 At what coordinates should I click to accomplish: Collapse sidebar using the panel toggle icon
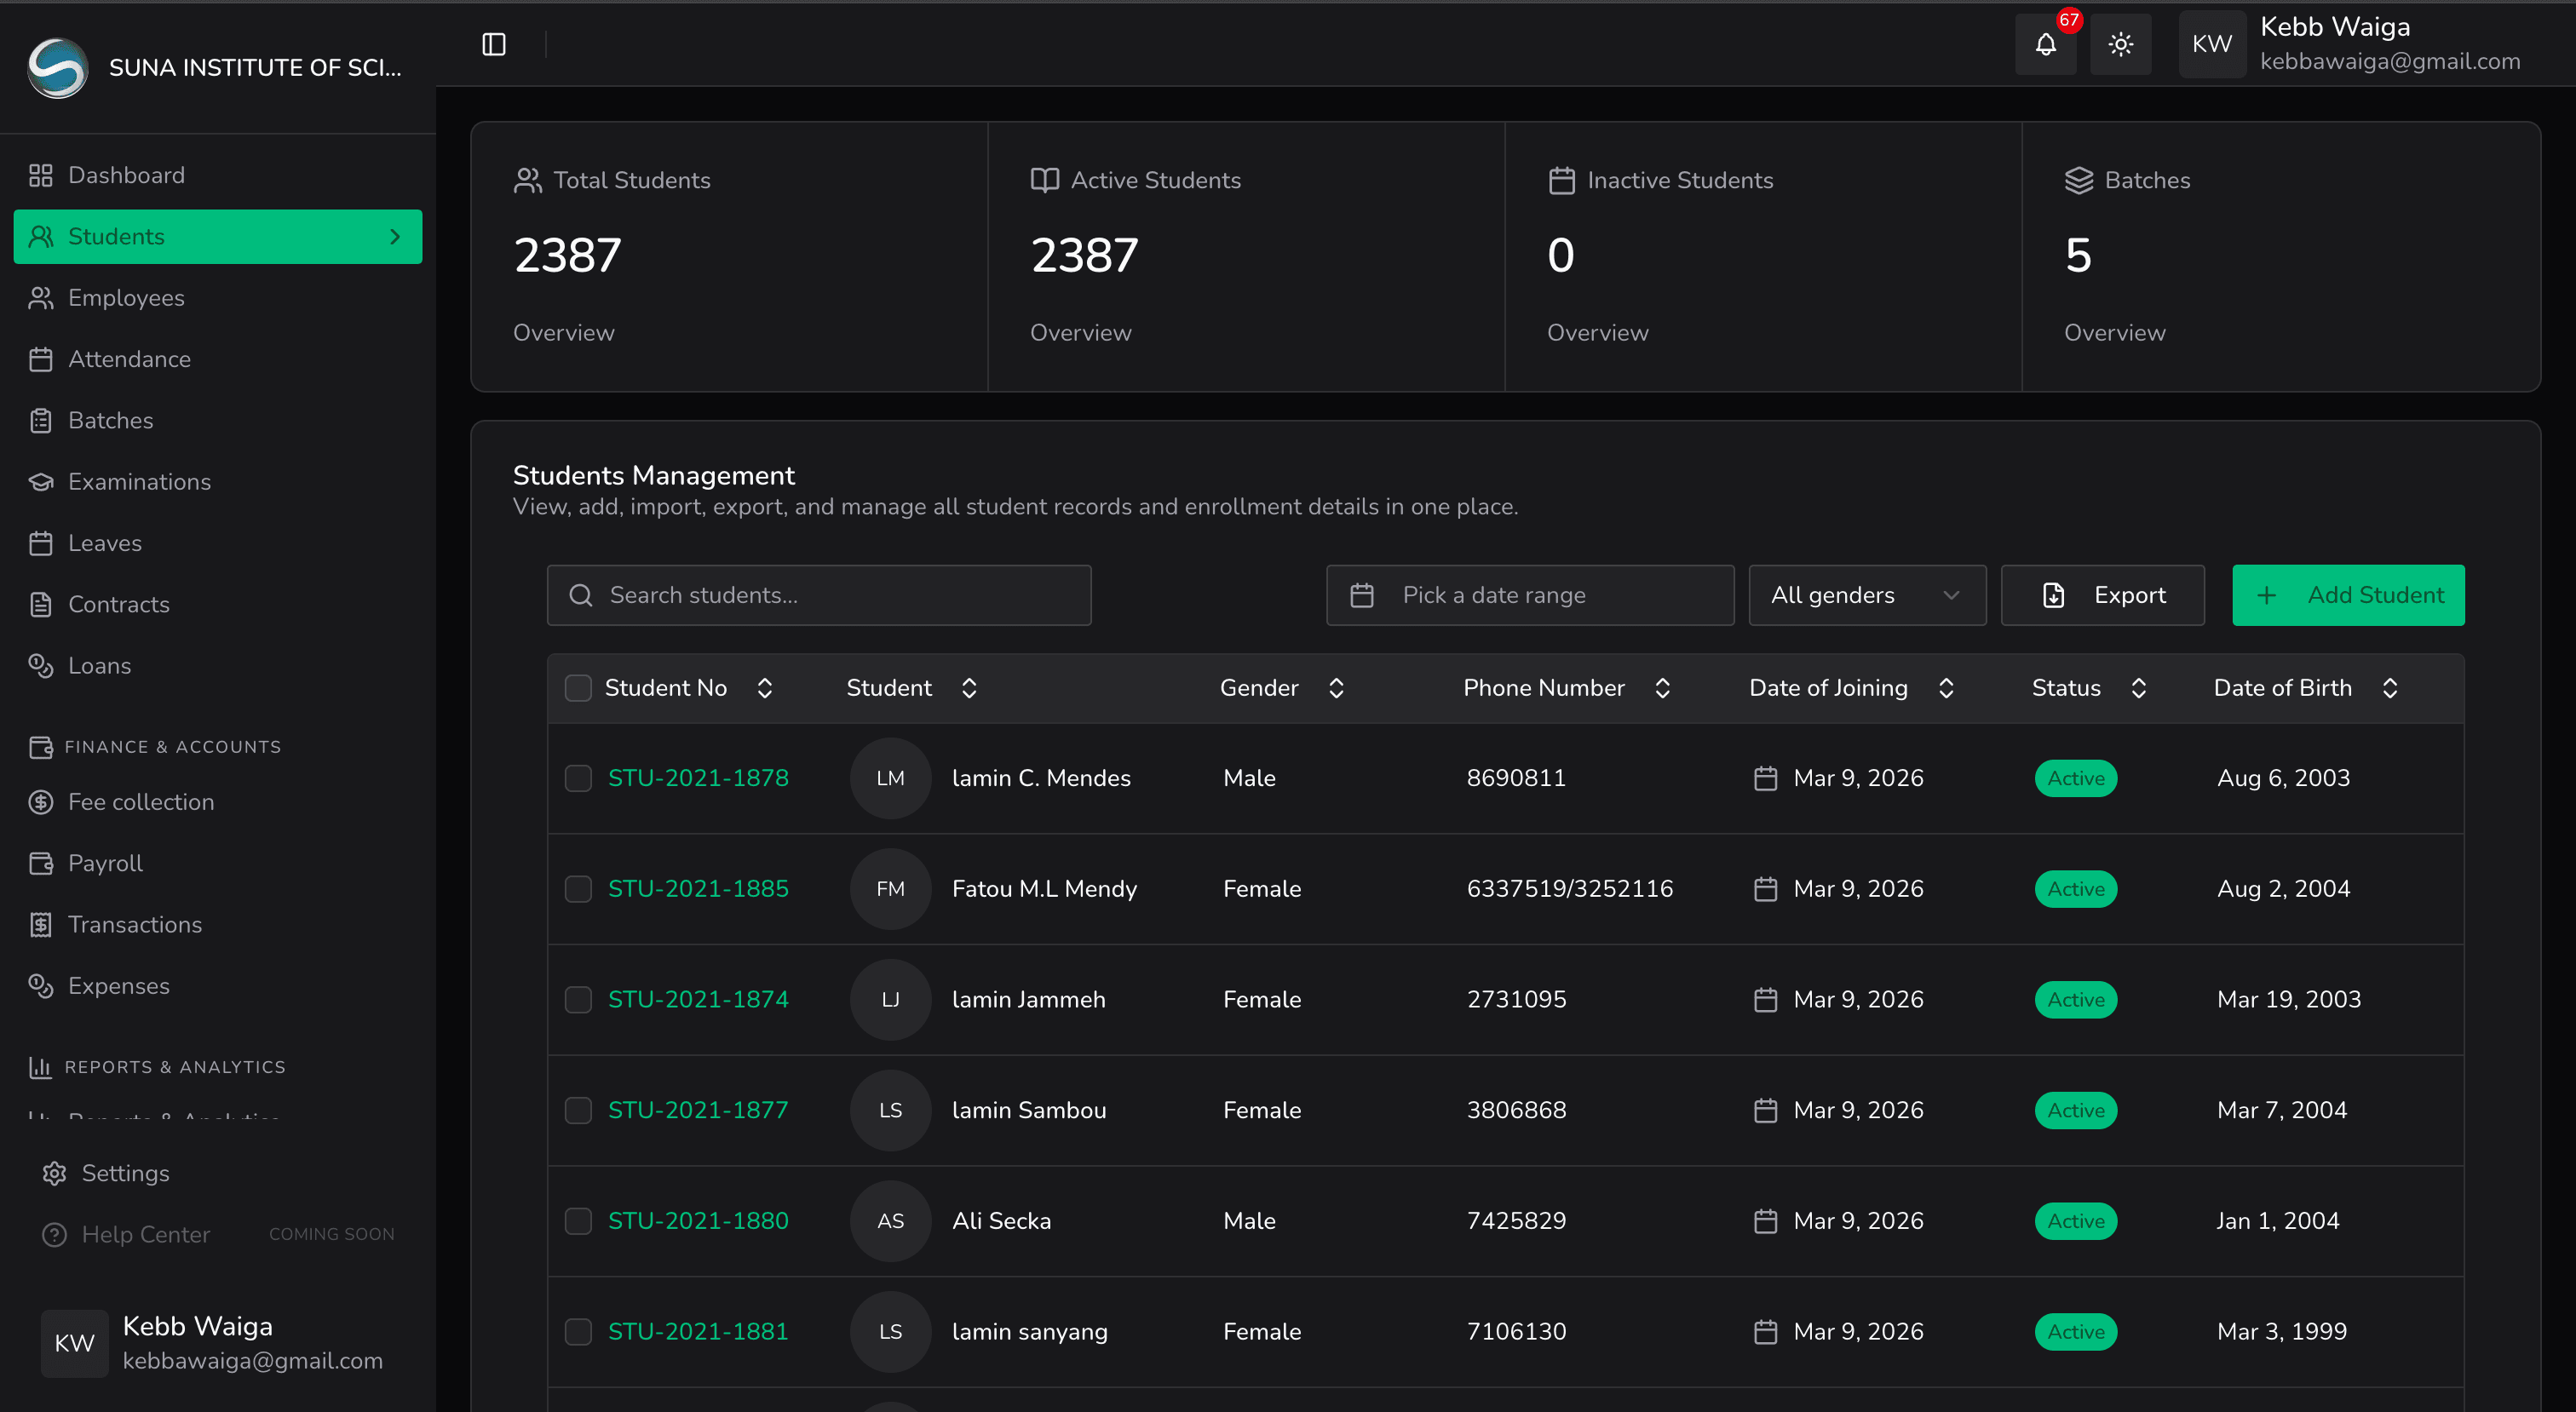coord(494,44)
